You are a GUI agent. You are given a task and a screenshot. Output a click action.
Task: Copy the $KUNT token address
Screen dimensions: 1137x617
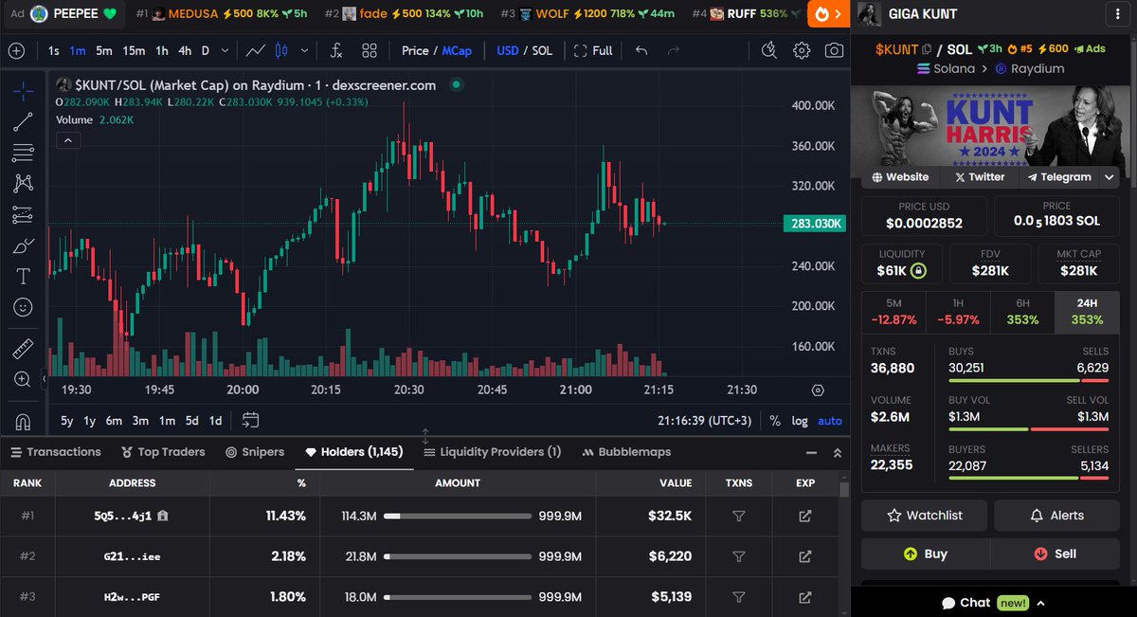click(927, 48)
